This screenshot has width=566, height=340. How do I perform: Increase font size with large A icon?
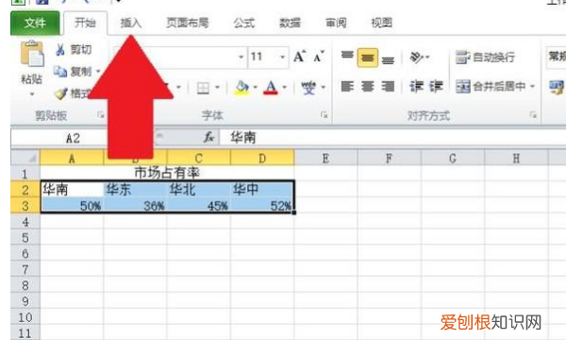(x=300, y=57)
